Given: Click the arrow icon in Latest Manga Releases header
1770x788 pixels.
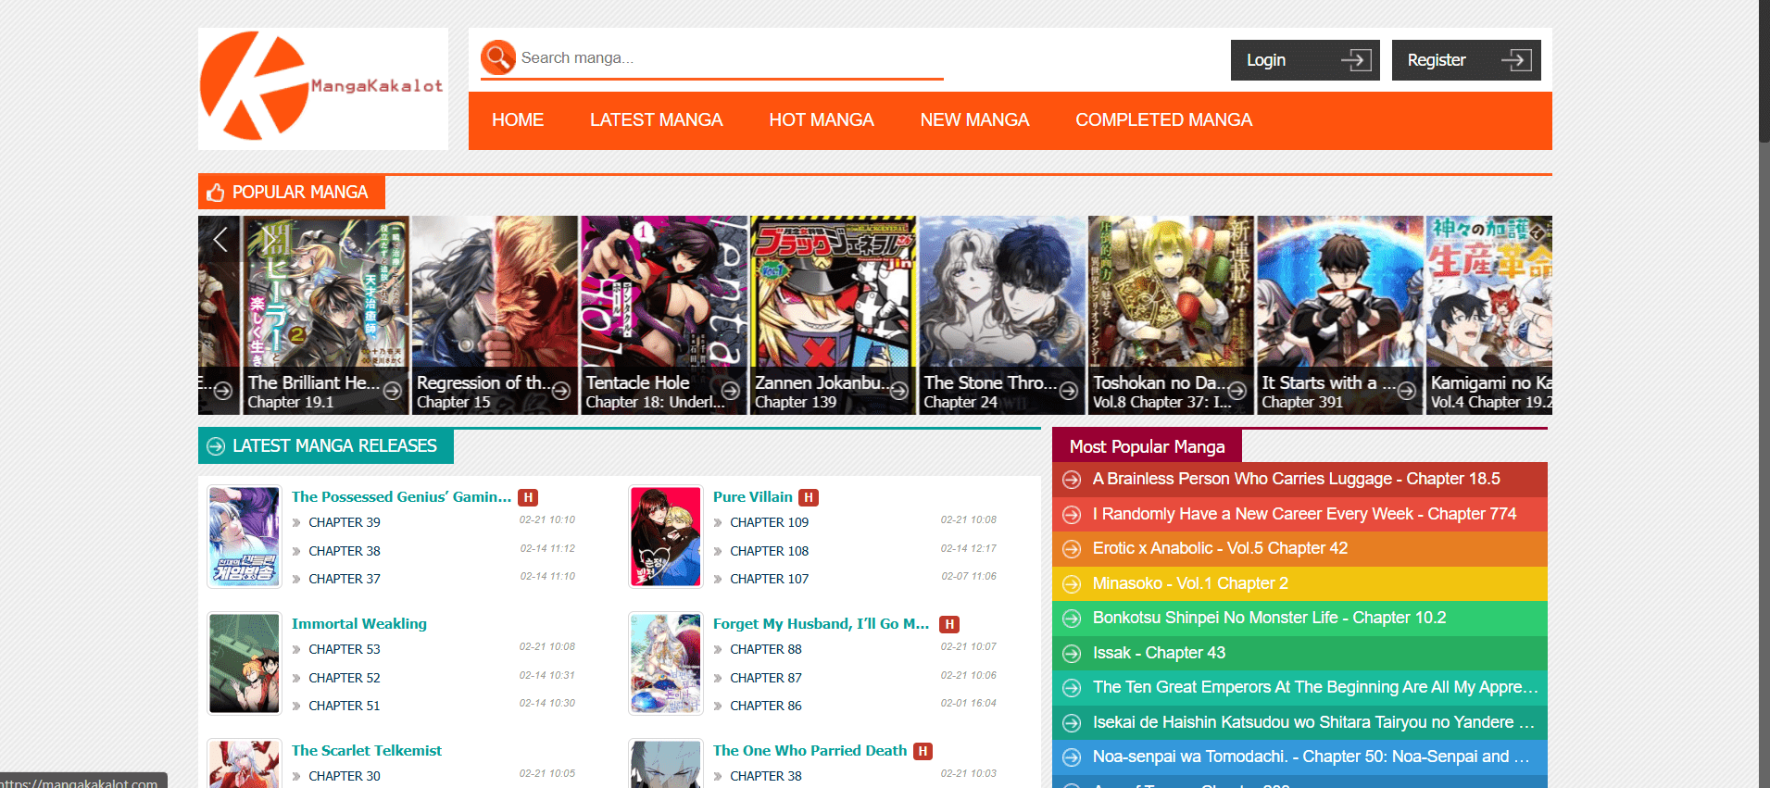Looking at the screenshot, I should pyautogui.click(x=216, y=446).
